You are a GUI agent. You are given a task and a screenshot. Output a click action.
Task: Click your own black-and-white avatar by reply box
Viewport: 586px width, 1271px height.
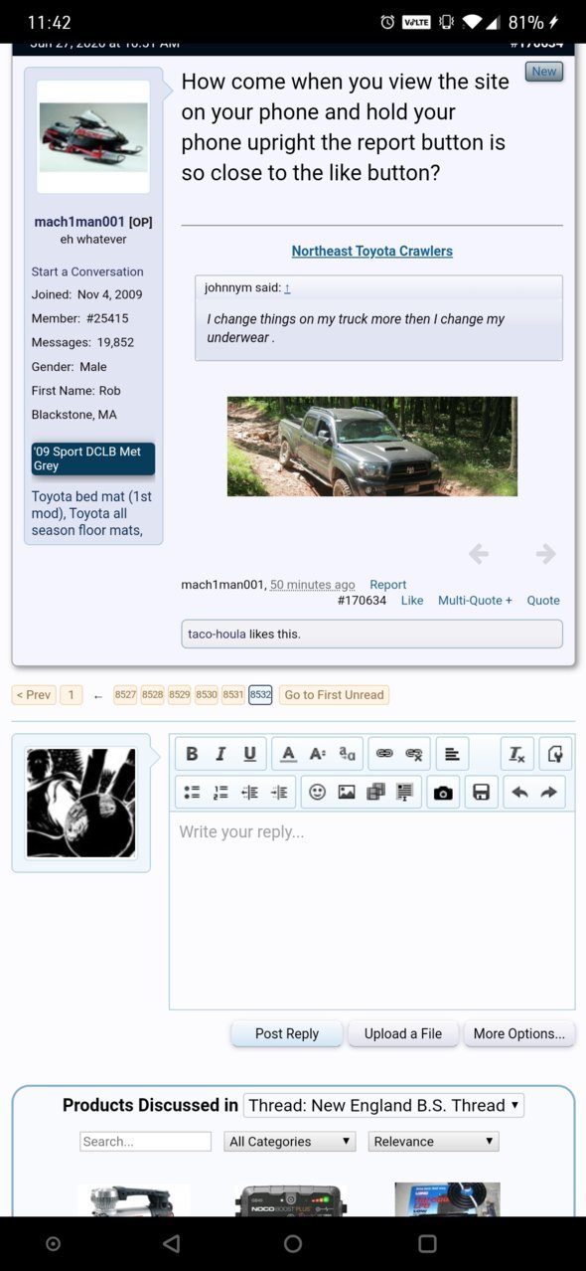point(80,803)
